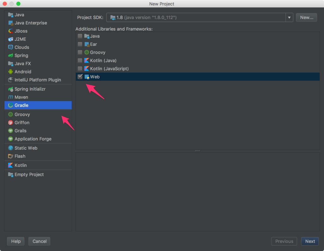Select the "IntelliJ Platform Plugin" entry text

(38, 80)
